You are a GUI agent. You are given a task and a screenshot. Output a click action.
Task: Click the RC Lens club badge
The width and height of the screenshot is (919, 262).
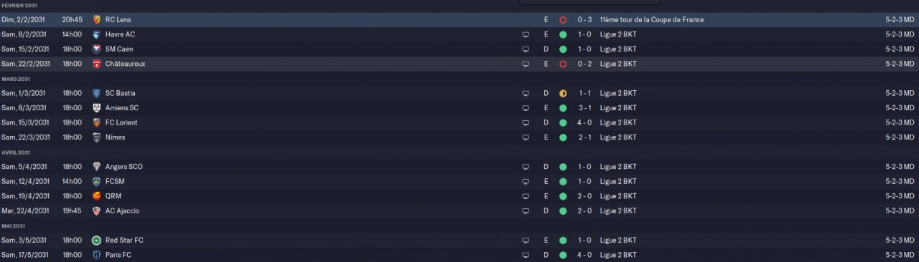pos(96,20)
